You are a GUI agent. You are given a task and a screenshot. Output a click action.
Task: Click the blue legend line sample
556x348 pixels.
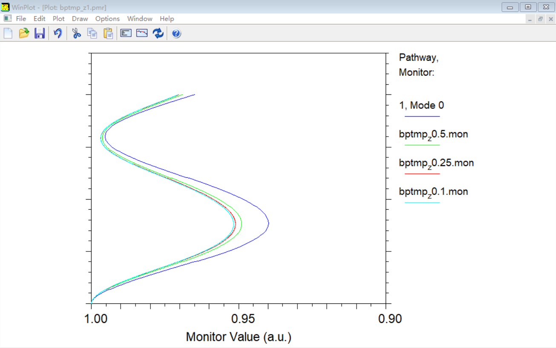(422, 116)
